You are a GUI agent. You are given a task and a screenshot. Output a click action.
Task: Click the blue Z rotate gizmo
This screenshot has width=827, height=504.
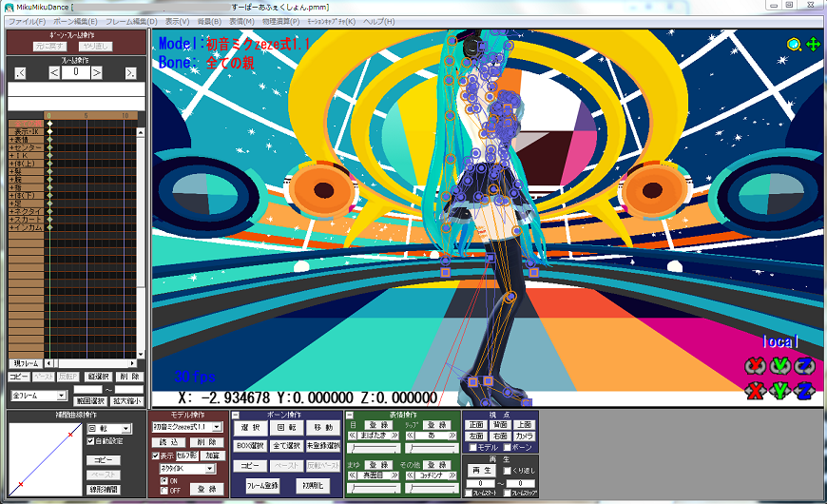pos(805,365)
